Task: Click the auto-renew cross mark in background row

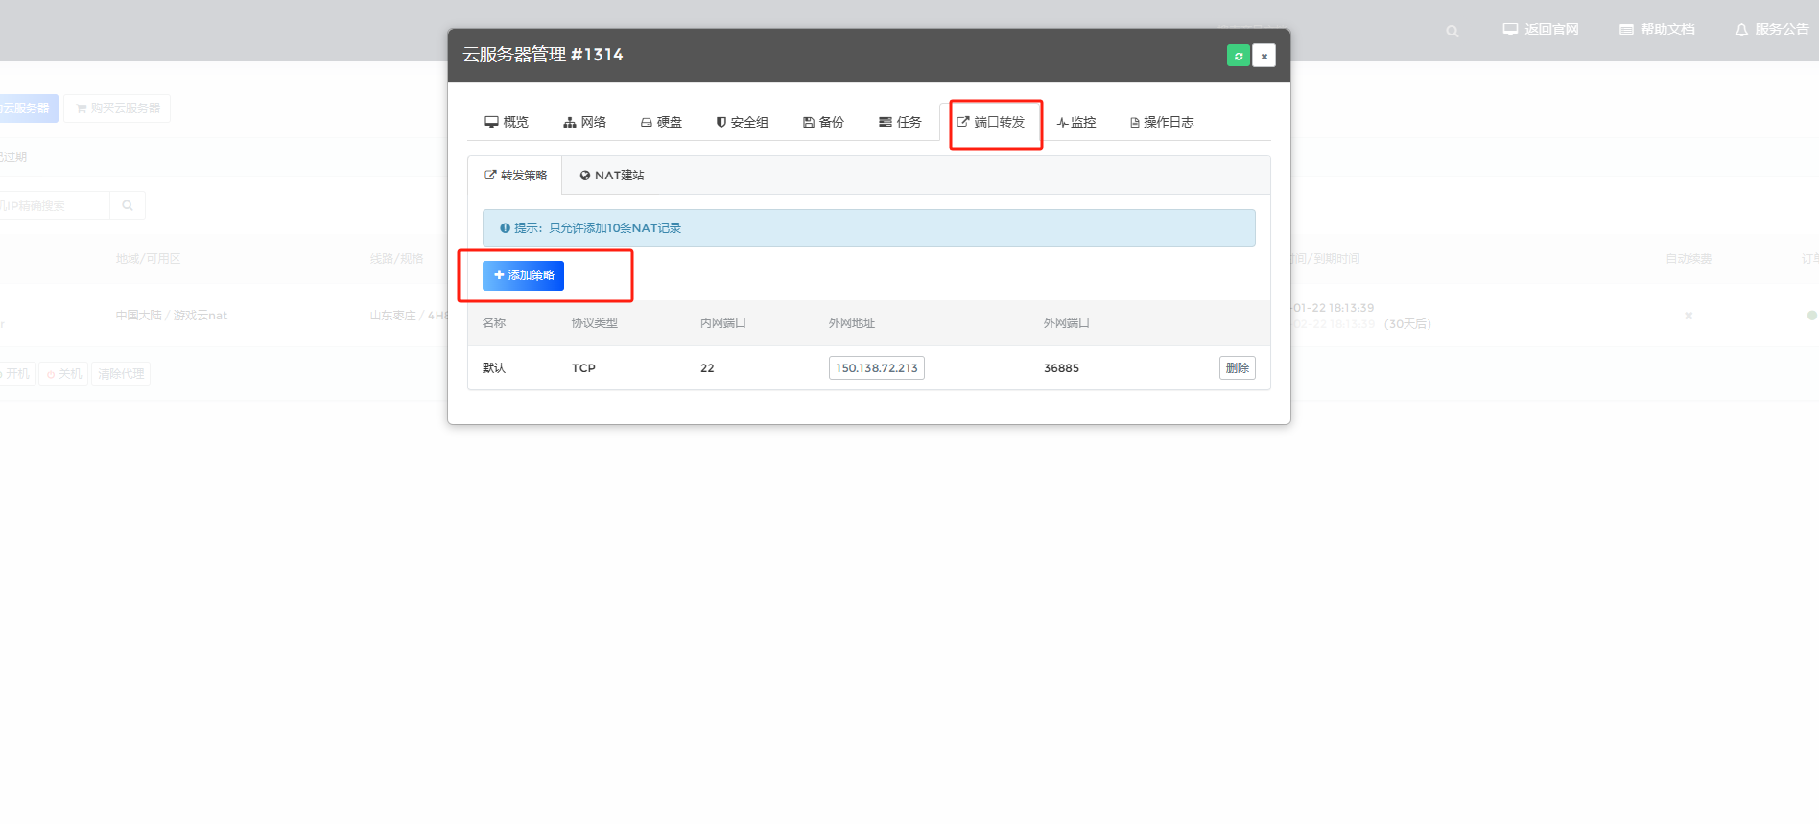Action: (x=1689, y=316)
